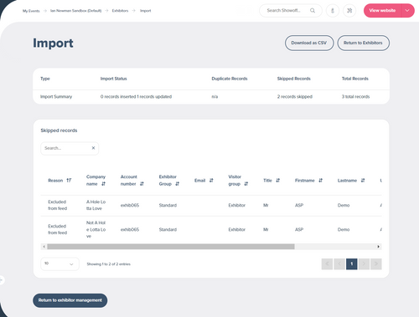Screen dimensions: 419x317
Task: Click the 'Import Summary' cell
Action: click(56, 96)
